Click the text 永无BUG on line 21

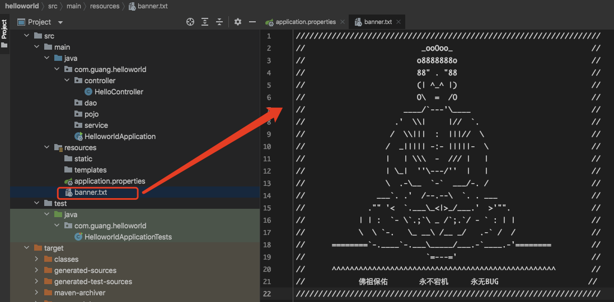pyautogui.click(x=485, y=281)
